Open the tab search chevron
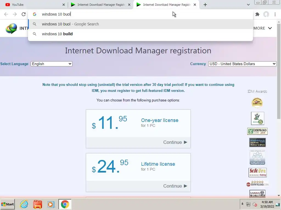 [248, 5]
